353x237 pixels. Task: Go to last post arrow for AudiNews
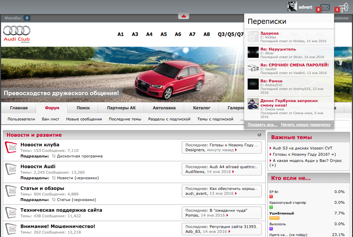[233, 172]
